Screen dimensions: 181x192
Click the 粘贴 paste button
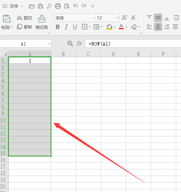tap(7, 22)
